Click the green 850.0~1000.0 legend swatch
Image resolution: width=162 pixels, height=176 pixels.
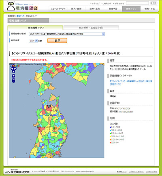click(111, 134)
